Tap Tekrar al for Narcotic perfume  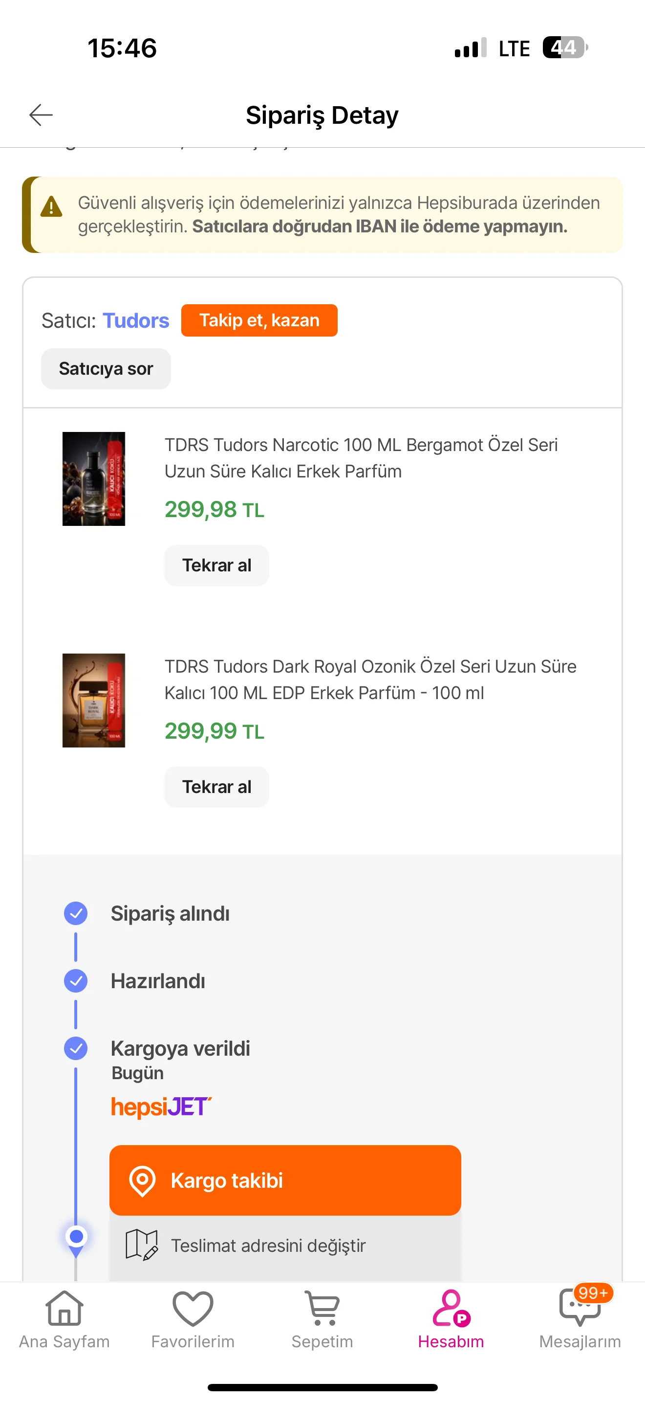coord(216,566)
